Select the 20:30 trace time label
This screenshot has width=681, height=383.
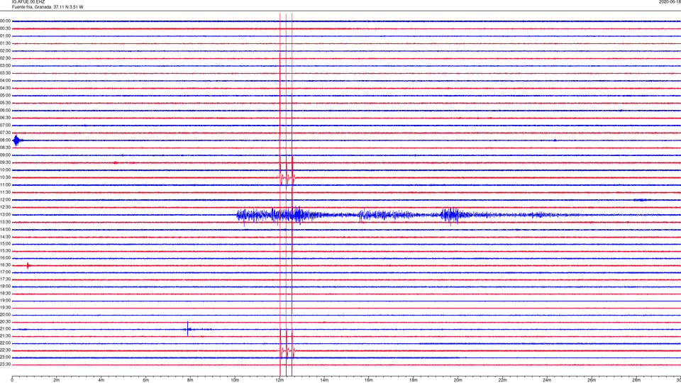pos(5,322)
